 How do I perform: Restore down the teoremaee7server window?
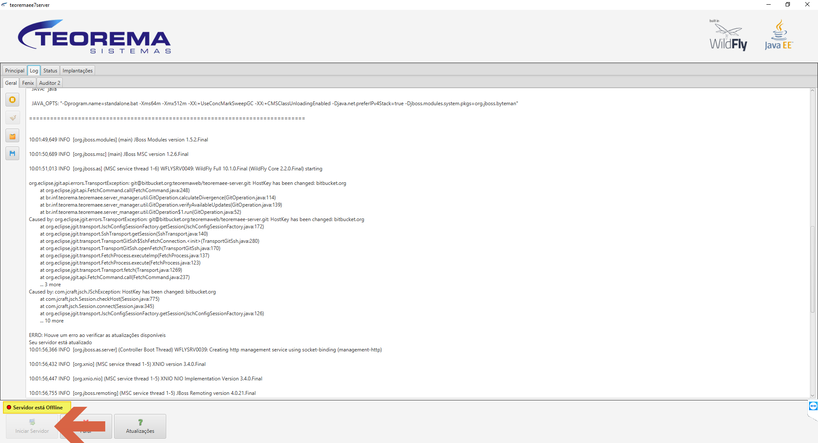[x=788, y=5]
